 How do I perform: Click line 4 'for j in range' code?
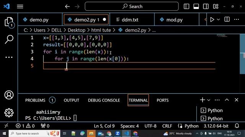(x=91, y=59)
